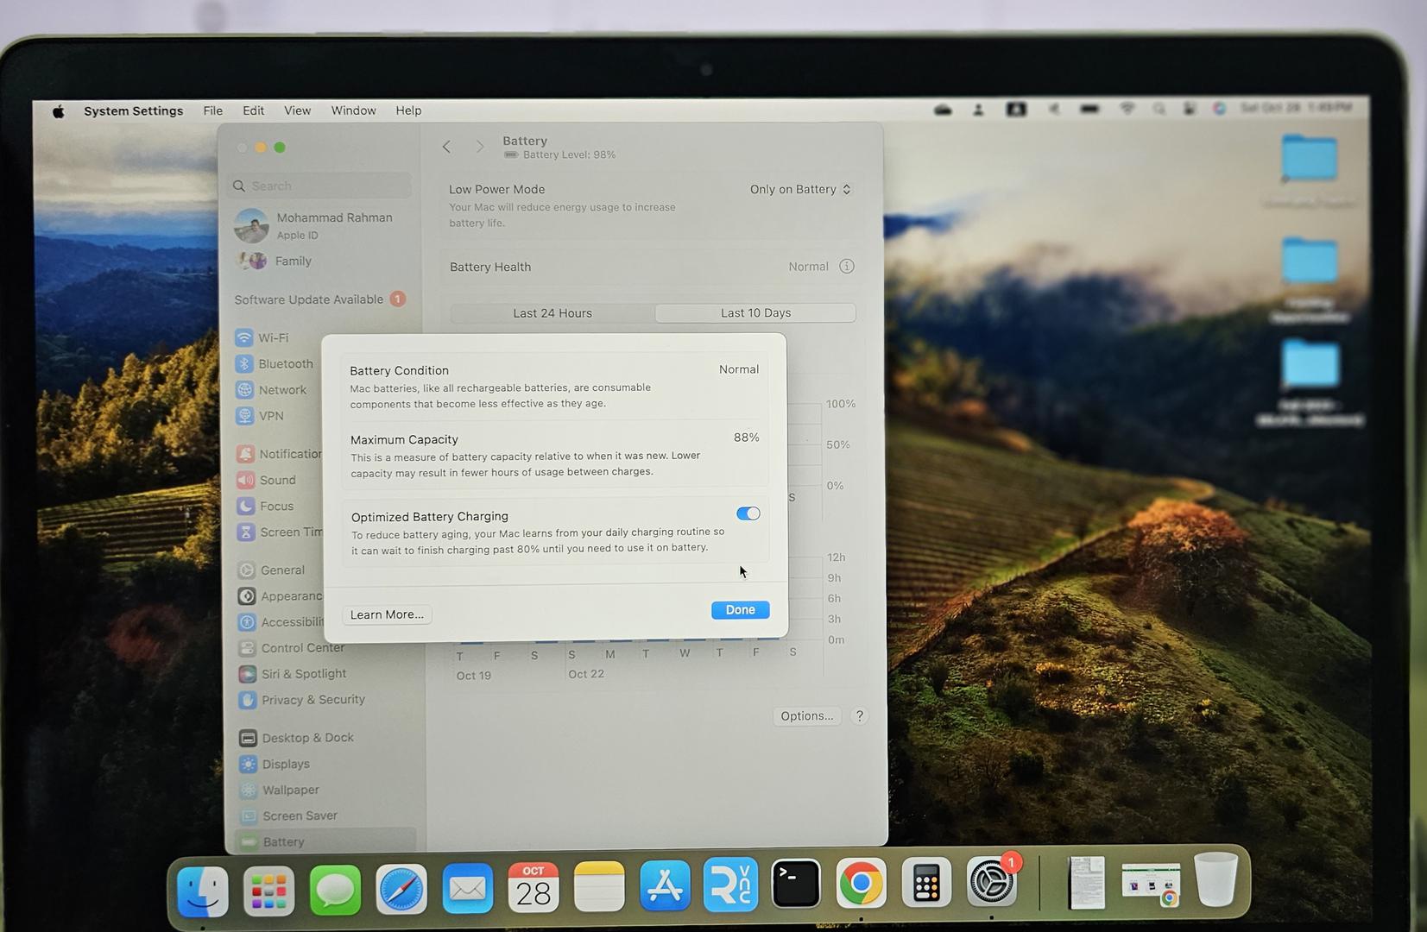Viewport: 1427px width, 932px height.
Task: Click the question mark help button
Action: [859, 715]
